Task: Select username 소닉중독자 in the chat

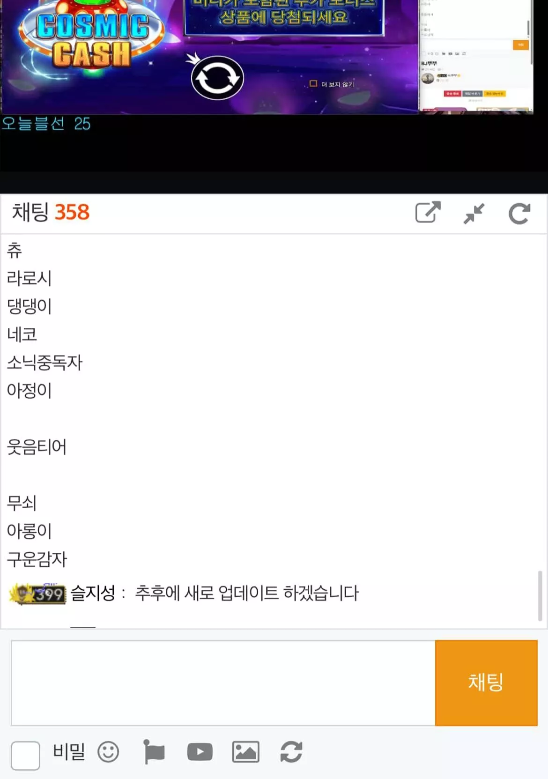Action: pyautogui.click(x=44, y=363)
